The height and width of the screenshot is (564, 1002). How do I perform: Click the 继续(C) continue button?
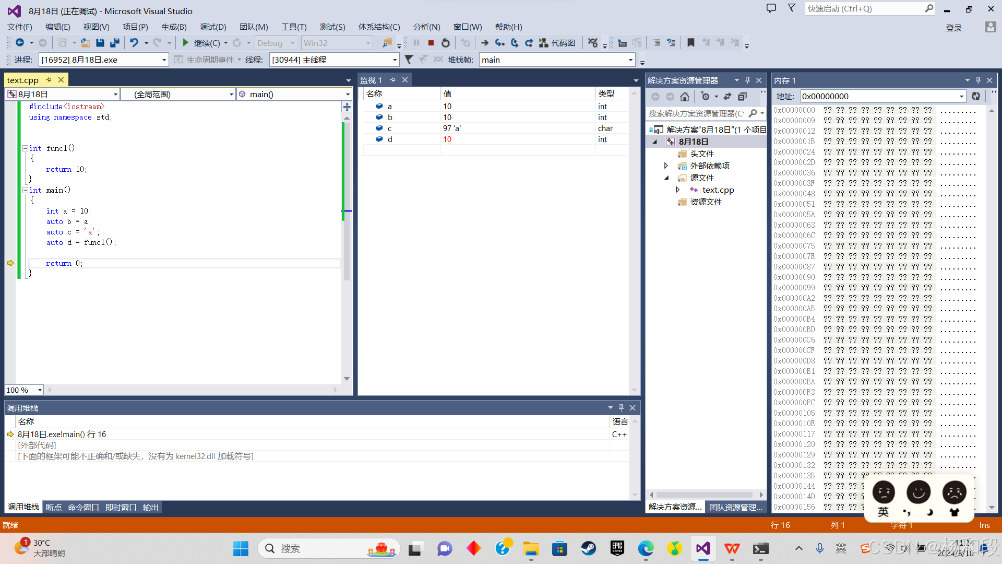(x=201, y=43)
